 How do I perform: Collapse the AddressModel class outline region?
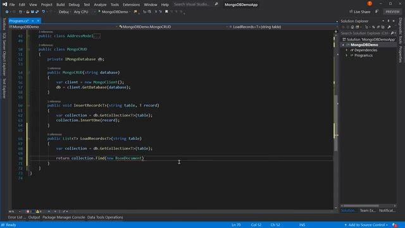(x=28, y=36)
